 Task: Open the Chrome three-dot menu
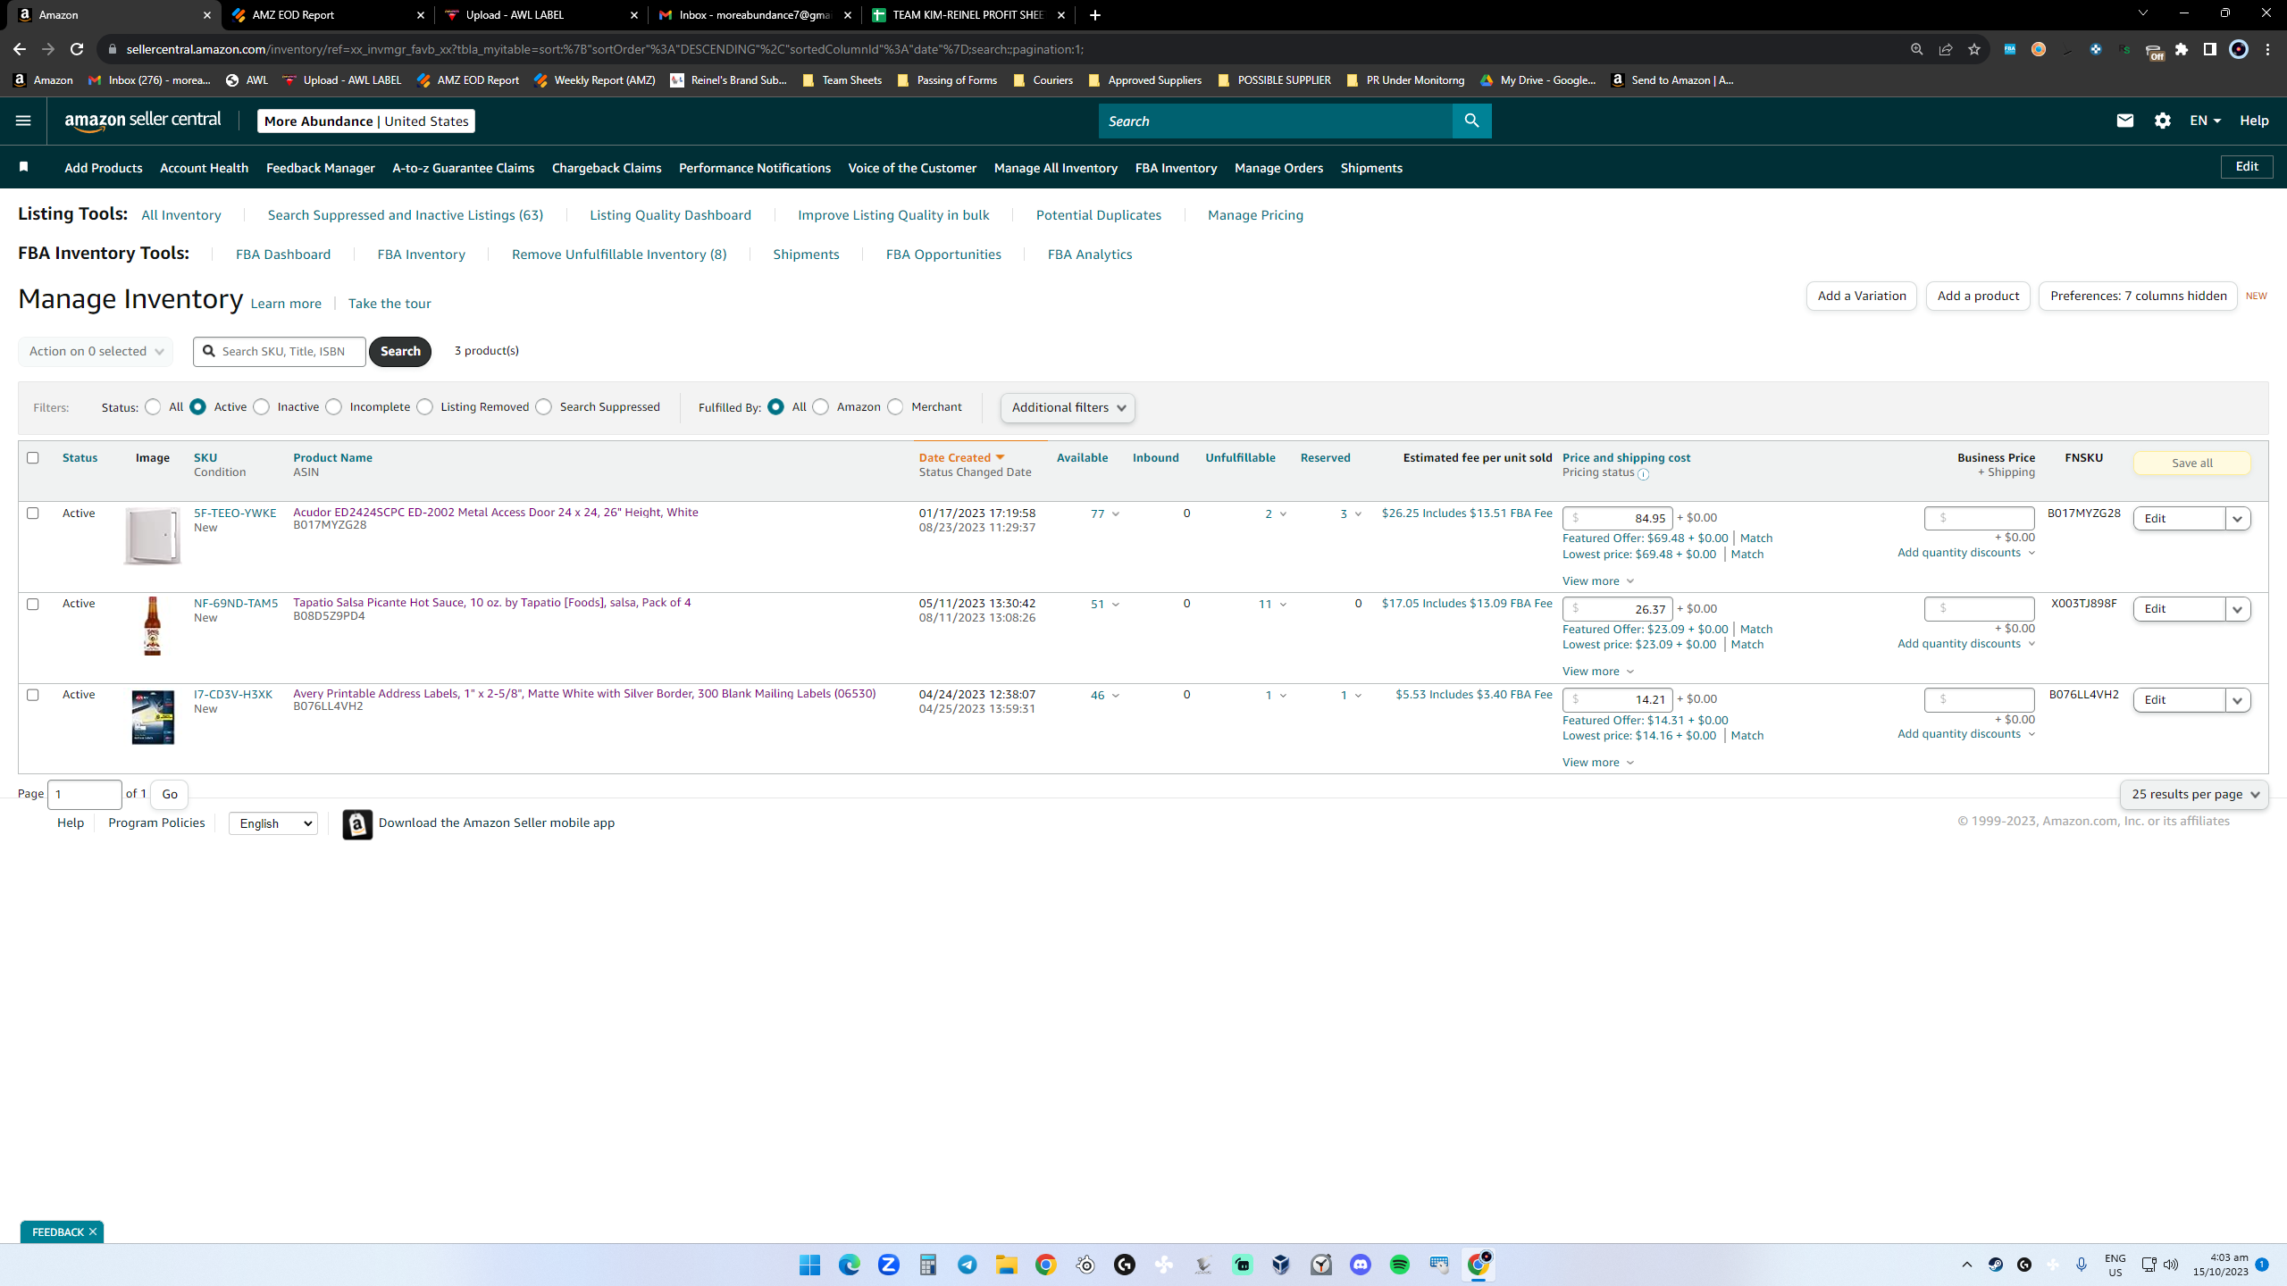2268,49
